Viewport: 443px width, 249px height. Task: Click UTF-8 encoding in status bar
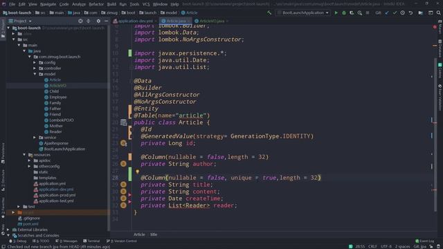pos(386,246)
